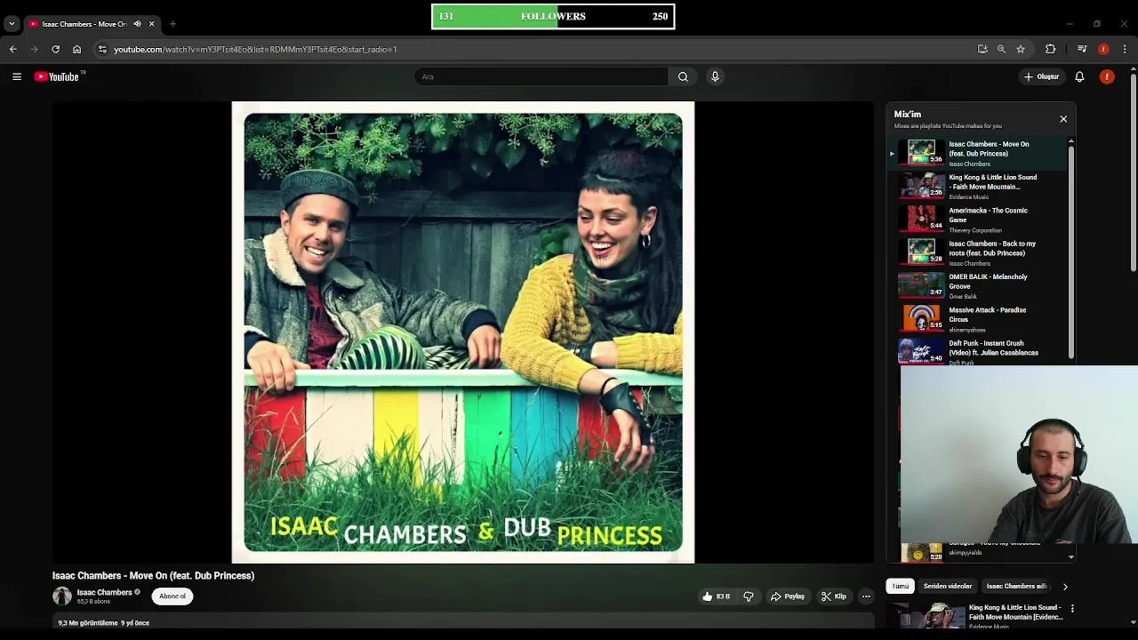Click the playlist panel scrollbar
Screen dimensions: 1138x640
point(1070,252)
